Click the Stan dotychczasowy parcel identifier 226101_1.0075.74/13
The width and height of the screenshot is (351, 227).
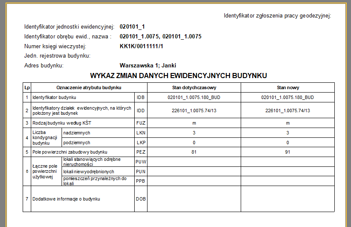[x=194, y=111]
